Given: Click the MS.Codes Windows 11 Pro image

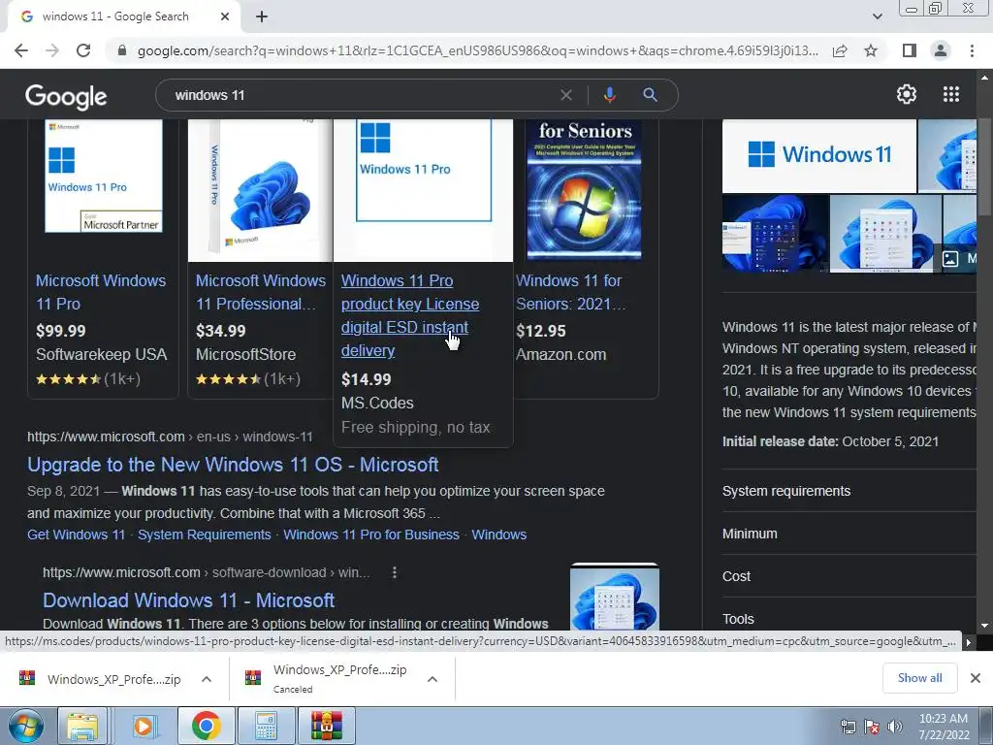Looking at the screenshot, I should pos(423,190).
